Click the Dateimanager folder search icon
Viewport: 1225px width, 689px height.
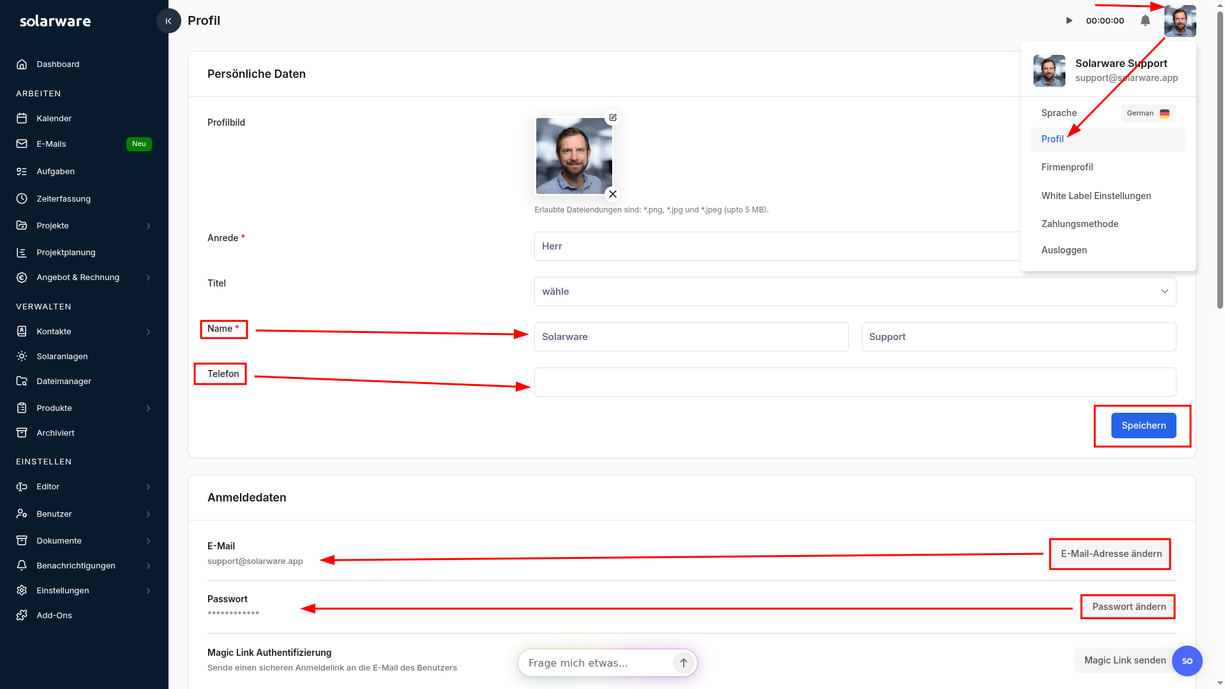pyautogui.click(x=22, y=382)
